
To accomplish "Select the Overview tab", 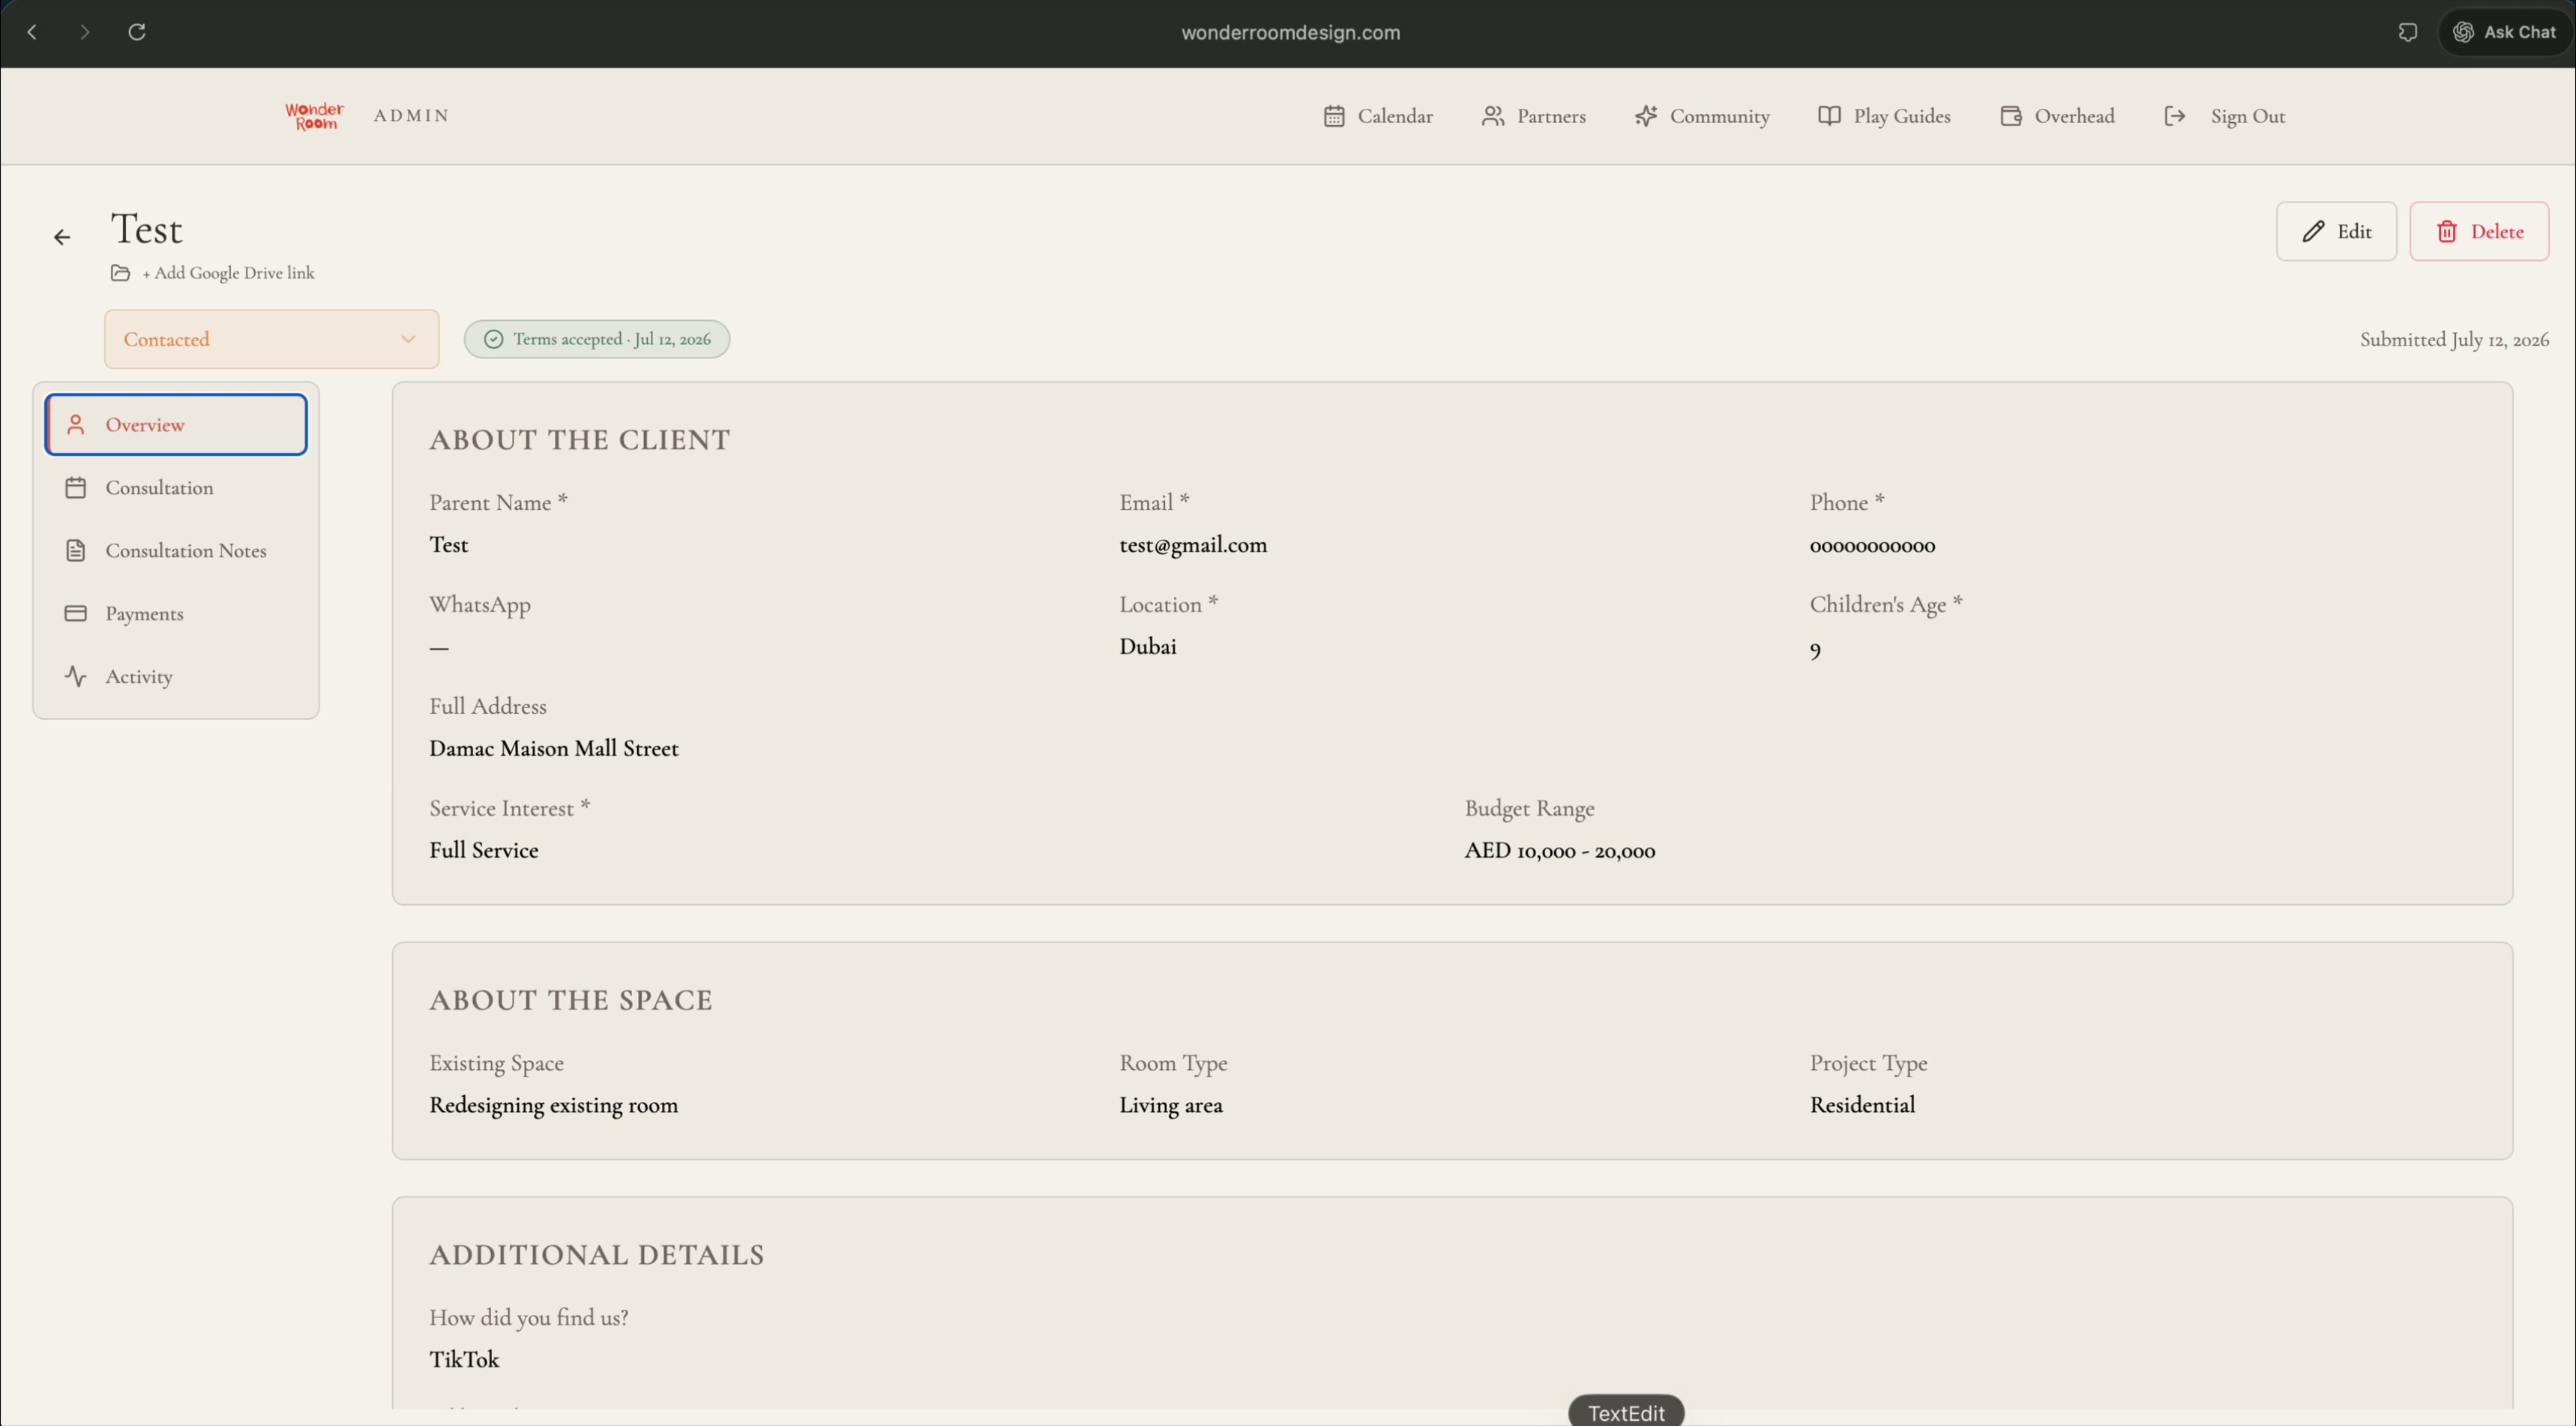I will [x=176, y=425].
